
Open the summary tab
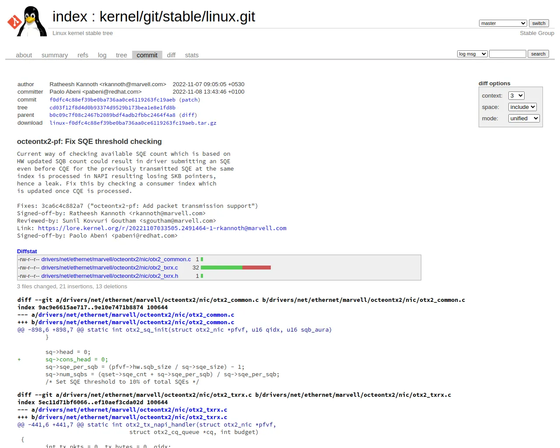[x=55, y=55]
